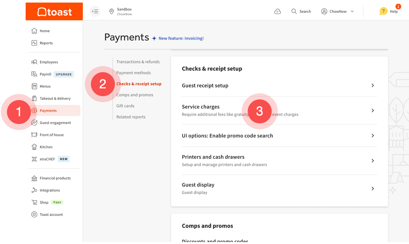Click the Home house icon

pos(34,31)
